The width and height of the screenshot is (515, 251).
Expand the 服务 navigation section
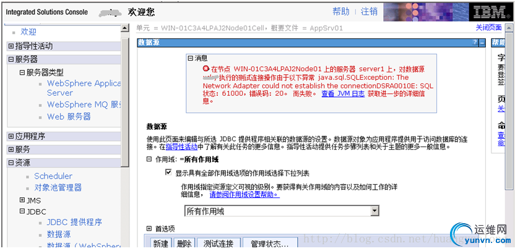point(11,150)
